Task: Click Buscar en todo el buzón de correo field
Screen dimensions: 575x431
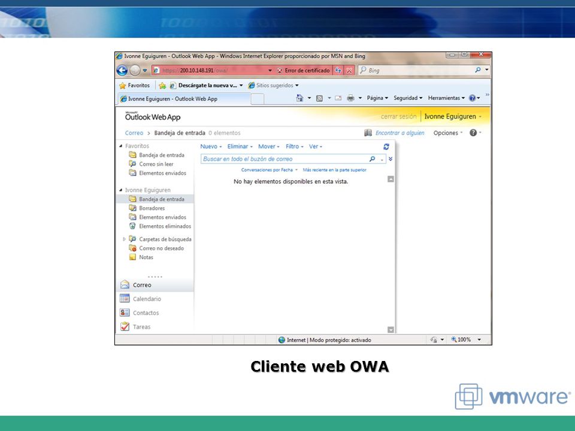Action: [285, 159]
